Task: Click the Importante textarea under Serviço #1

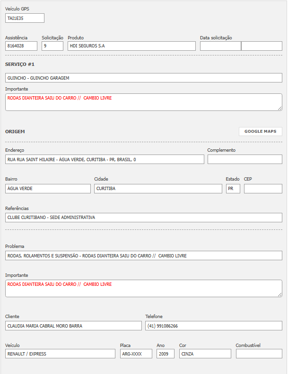Action: click(x=143, y=102)
